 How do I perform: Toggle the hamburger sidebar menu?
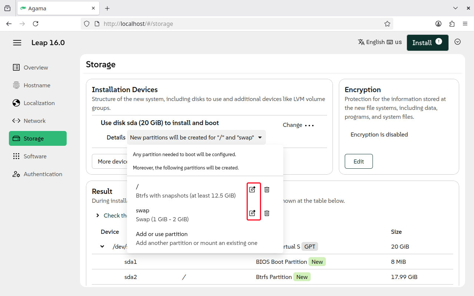[17, 43]
